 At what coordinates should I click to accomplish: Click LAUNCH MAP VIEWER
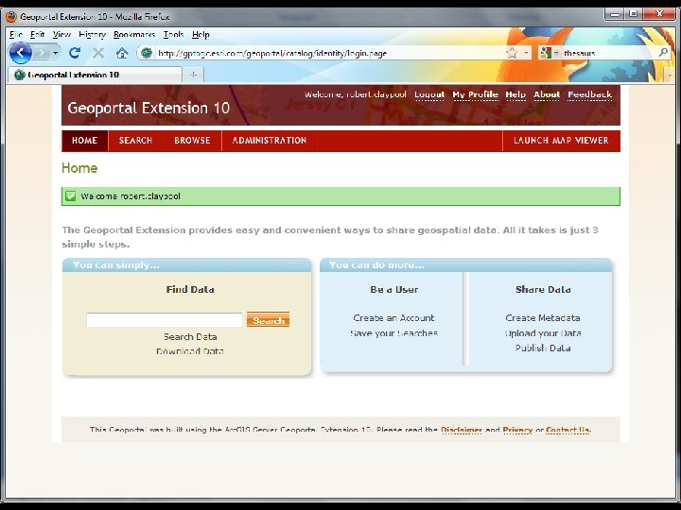tap(561, 141)
